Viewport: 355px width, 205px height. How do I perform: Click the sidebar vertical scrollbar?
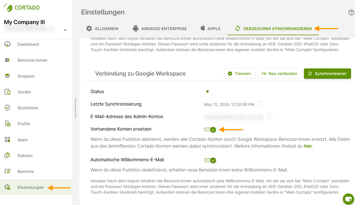[x=75, y=108]
